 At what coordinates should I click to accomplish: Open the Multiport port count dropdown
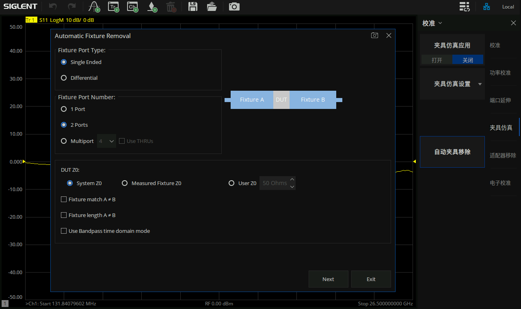pyautogui.click(x=106, y=141)
